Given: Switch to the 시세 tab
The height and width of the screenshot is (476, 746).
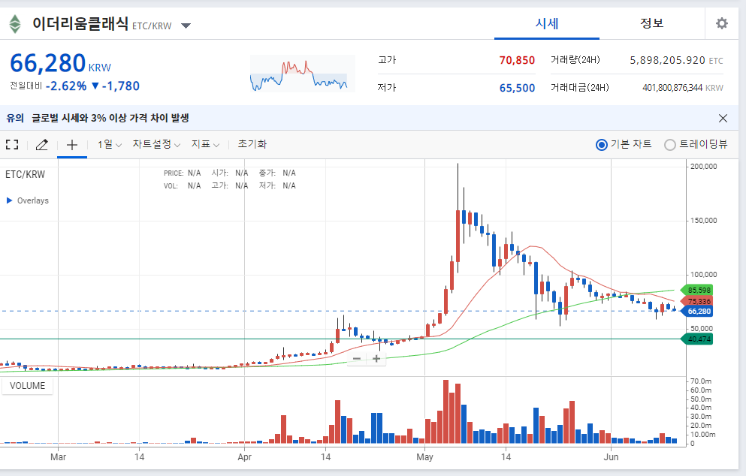Looking at the screenshot, I should tap(547, 23).
